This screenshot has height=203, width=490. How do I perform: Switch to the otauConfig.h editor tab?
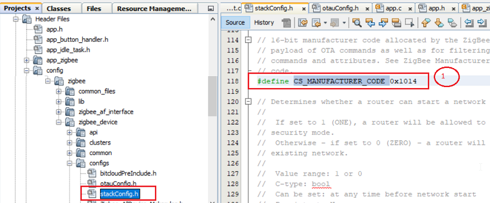point(337,8)
